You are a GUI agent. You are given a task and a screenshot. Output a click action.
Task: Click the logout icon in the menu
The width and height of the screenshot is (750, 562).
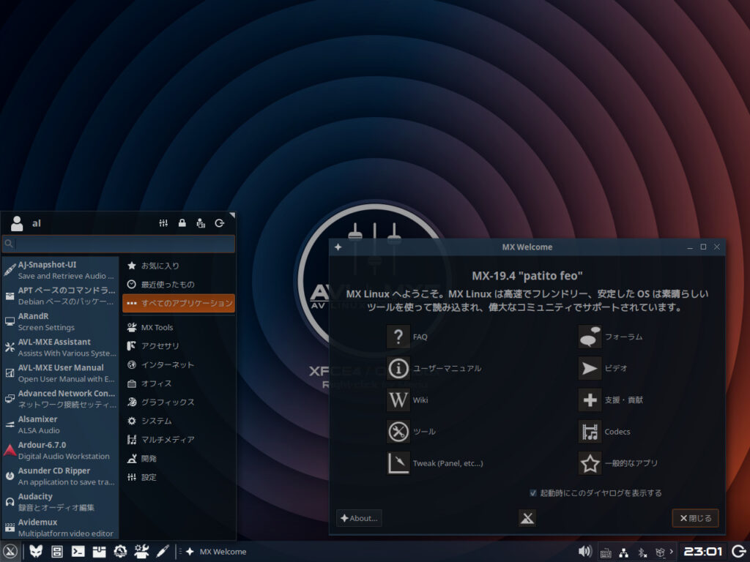[x=218, y=223]
